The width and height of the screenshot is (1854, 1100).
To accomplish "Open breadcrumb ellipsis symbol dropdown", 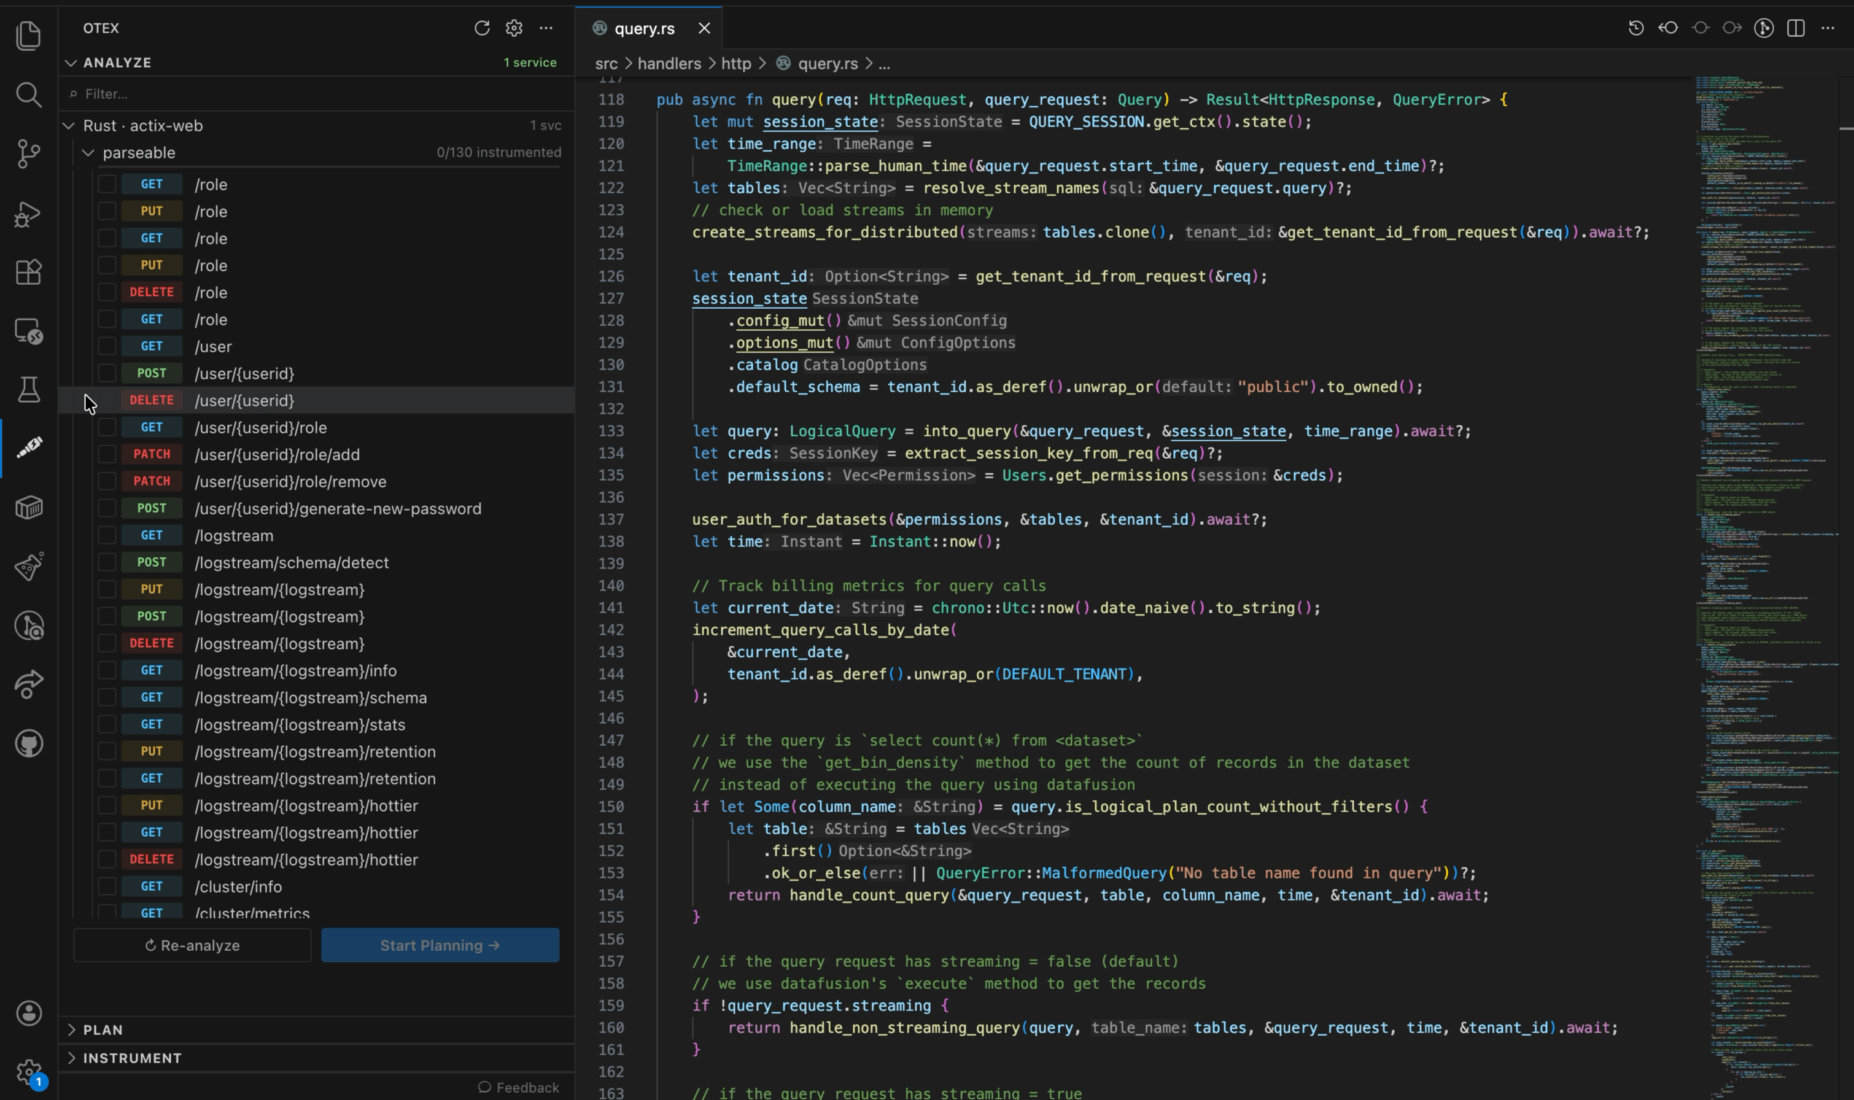I will (885, 64).
